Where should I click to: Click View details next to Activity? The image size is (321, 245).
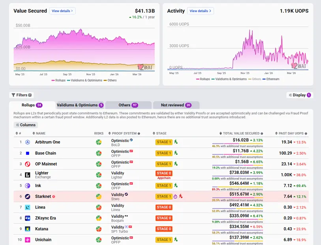(201, 11)
